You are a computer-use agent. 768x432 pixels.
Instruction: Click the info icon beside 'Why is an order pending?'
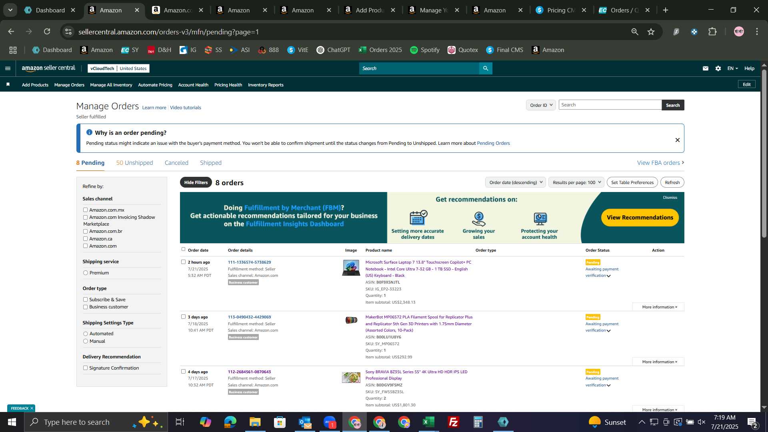point(89,132)
